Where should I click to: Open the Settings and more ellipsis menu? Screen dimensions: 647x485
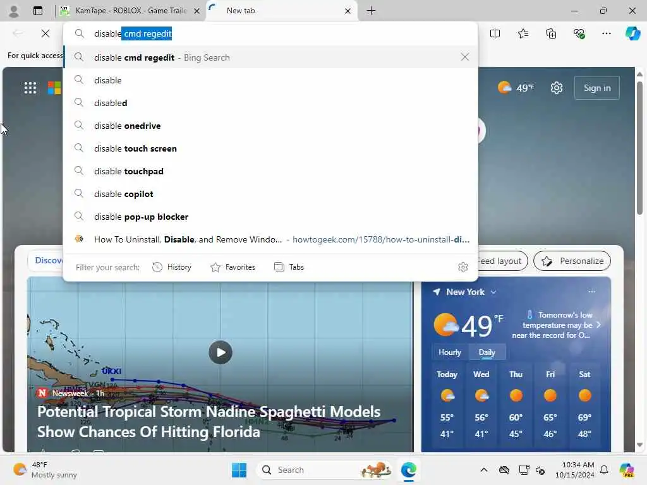point(606,33)
